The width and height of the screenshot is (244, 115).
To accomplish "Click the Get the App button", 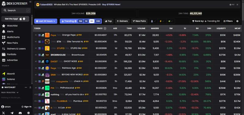I will click(x=15, y=19).
